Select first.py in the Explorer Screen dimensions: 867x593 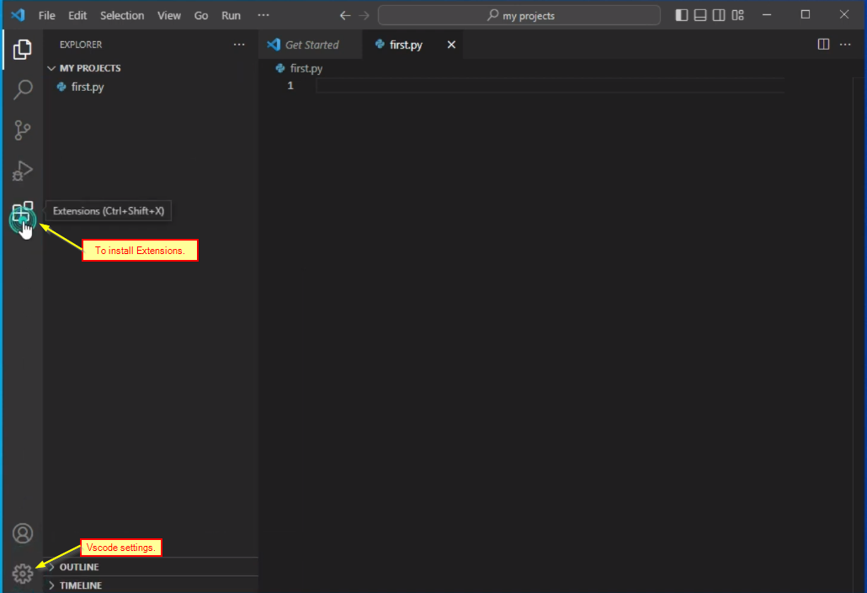(x=87, y=87)
